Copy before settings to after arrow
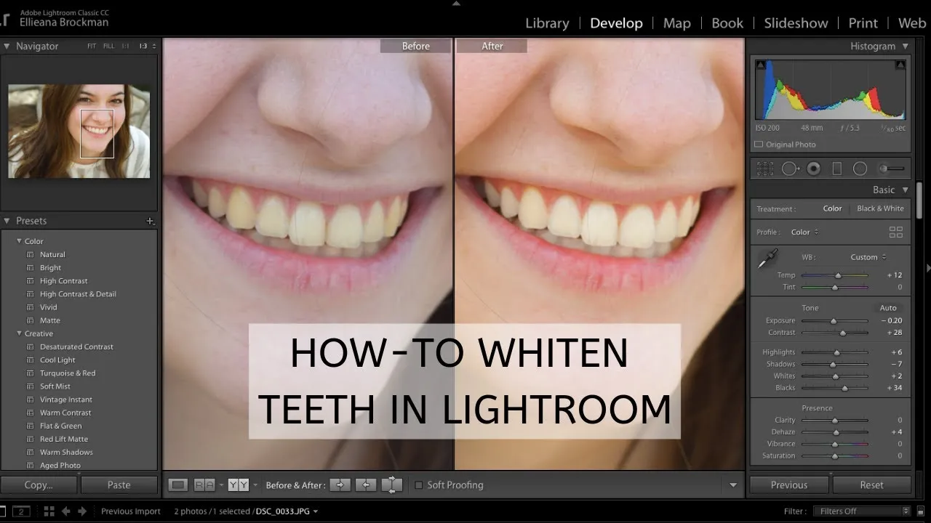Screen dimensions: 931x523 pos(340,485)
